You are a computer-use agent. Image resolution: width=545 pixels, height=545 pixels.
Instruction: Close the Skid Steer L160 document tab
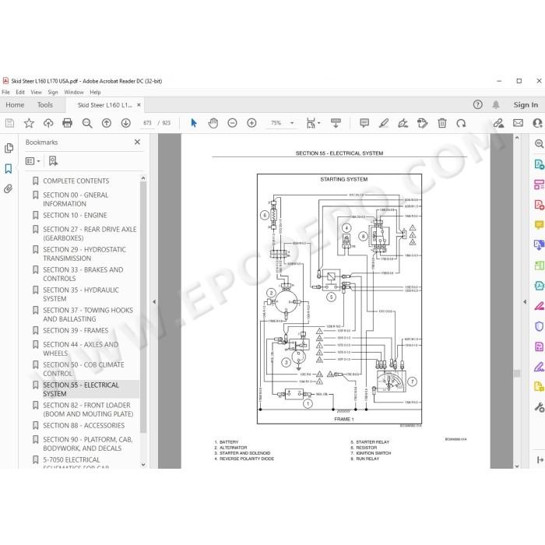(x=139, y=104)
